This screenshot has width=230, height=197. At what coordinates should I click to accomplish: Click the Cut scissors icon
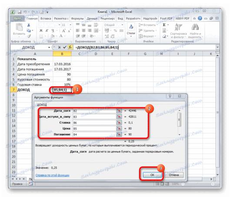click(x=29, y=25)
